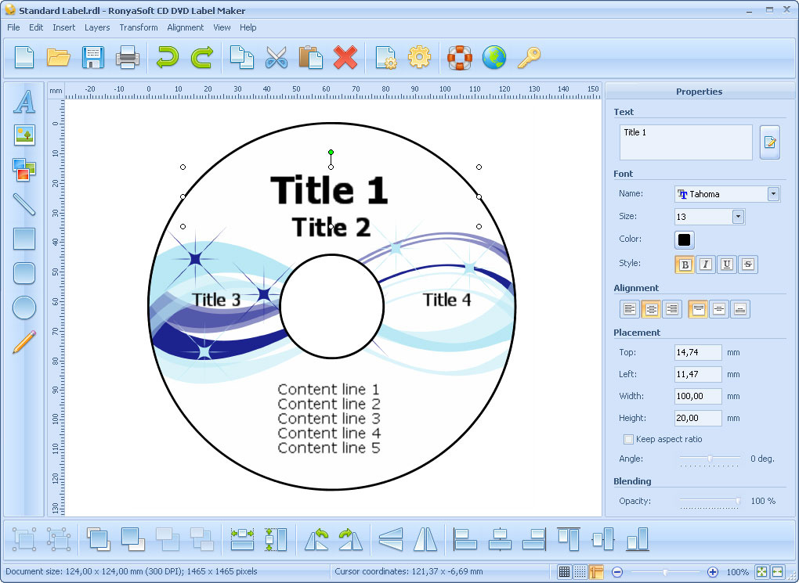
Task: Select the Text tool in left sidebar
Action: point(25,102)
